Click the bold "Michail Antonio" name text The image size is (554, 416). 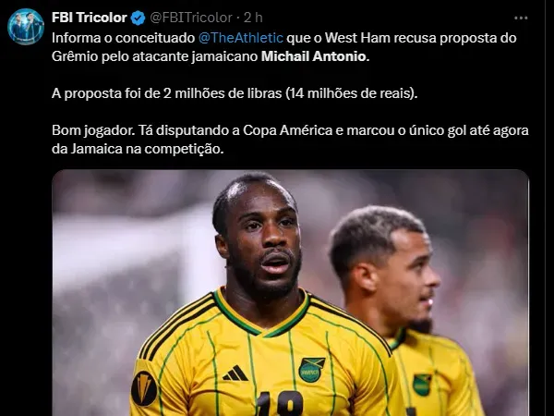click(x=315, y=56)
